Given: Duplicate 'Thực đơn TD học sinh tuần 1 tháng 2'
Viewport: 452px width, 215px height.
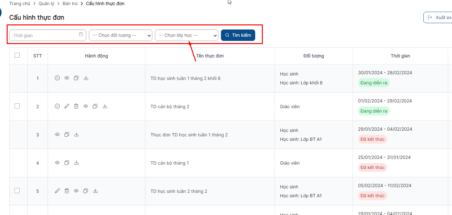Looking at the screenshot, I should click(x=67, y=134).
